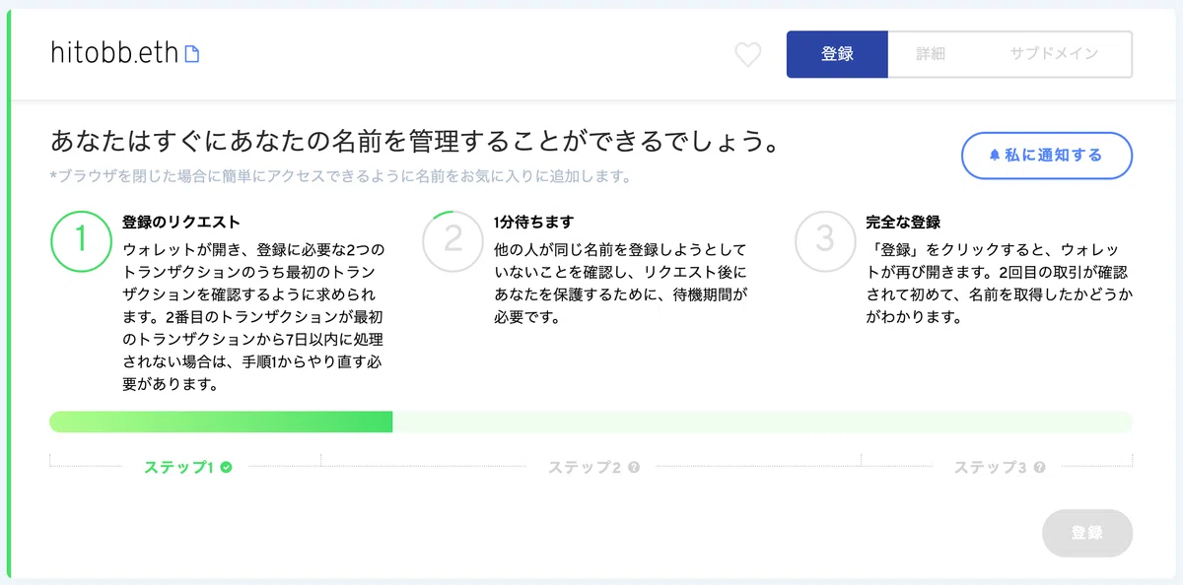Click the 登録のリクエスト step heading
The image size is (1183, 585).
pos(181,223)
